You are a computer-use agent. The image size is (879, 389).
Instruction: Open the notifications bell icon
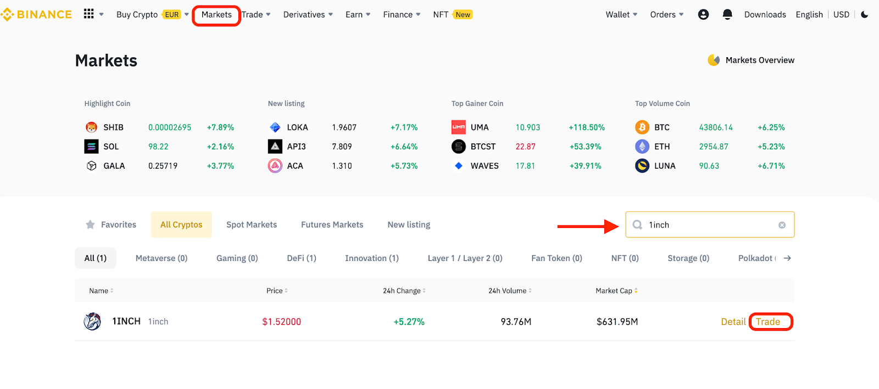tap(727, 15)
